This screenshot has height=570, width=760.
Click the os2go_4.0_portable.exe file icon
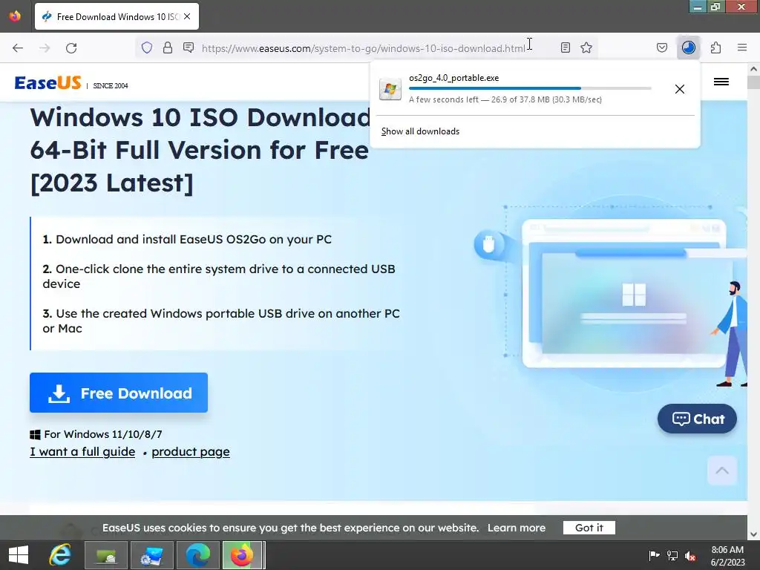pyautogui.click(x=390, y=89)
